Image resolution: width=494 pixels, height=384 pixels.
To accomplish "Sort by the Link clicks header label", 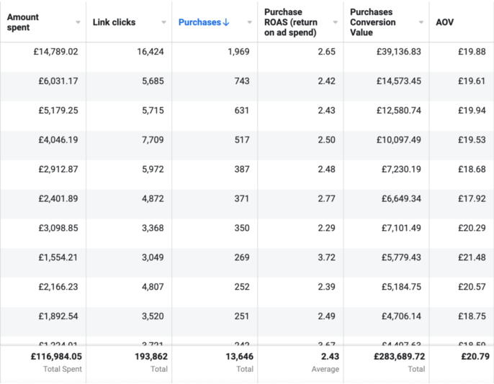I will (x=114, y=22).
